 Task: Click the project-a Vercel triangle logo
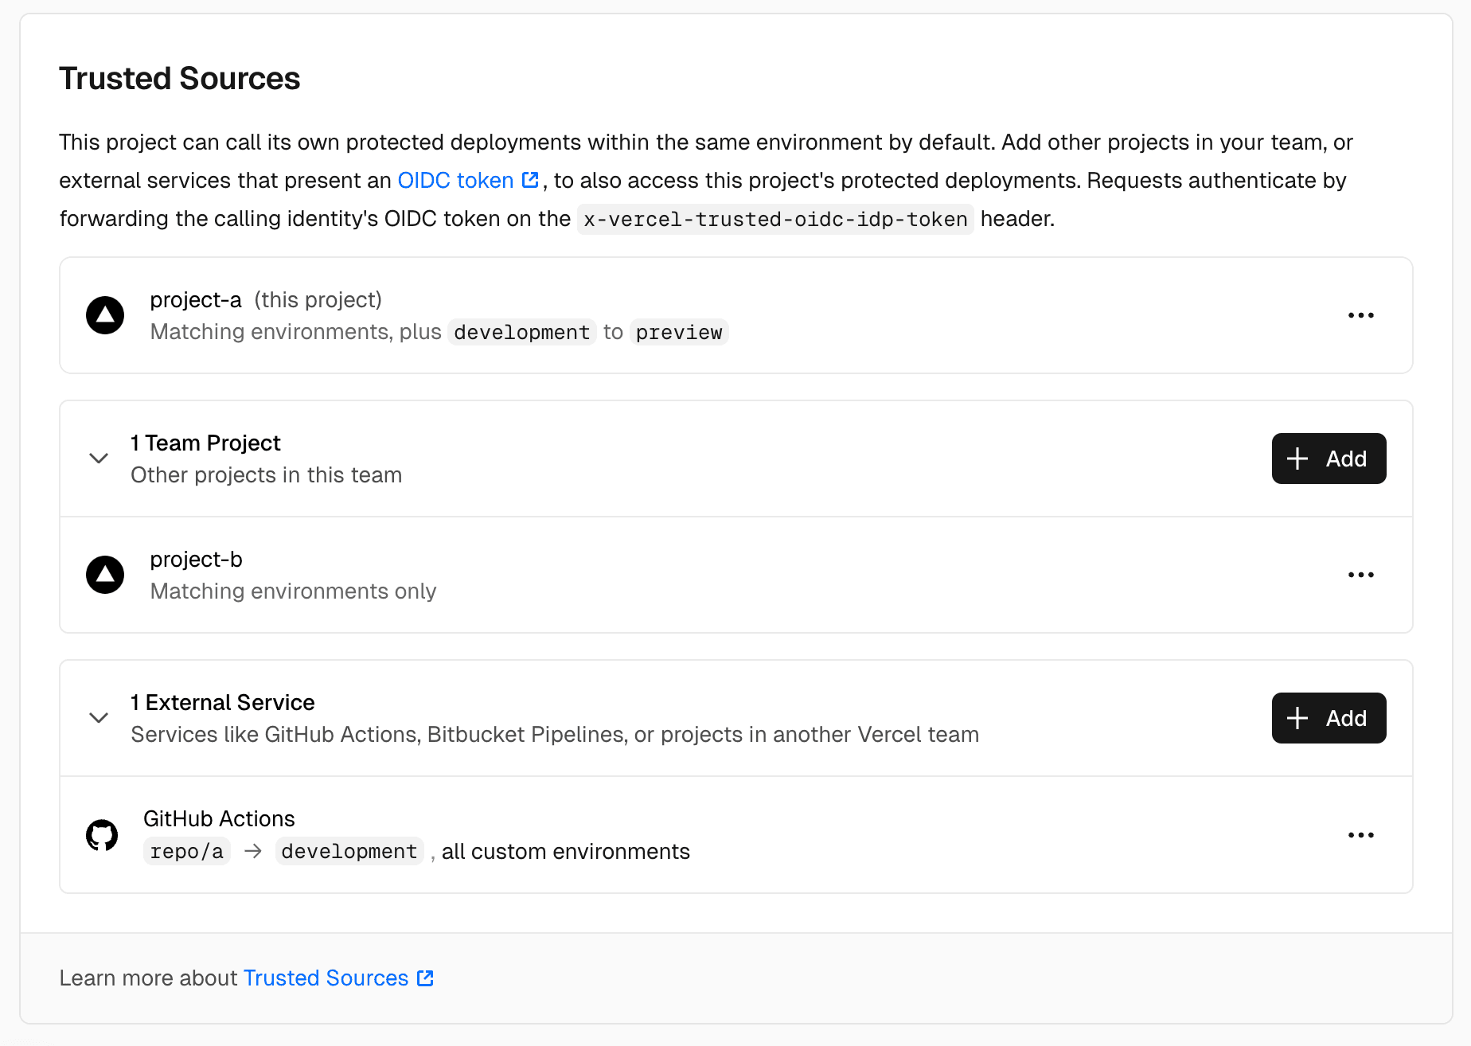pos(105,315)
